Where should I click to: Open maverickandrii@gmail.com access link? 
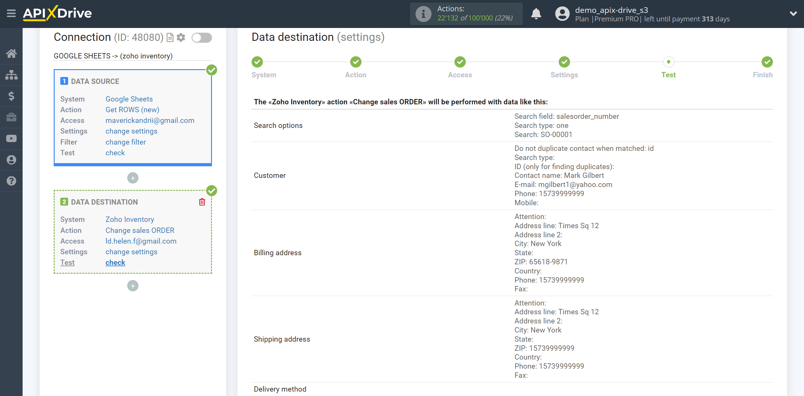150,120
